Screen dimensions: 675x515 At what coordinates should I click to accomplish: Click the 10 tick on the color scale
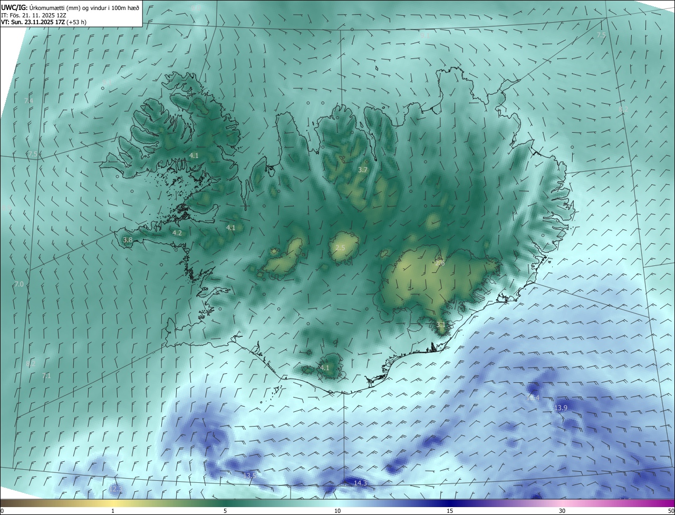pyautogui.click(x=337, y=511)
